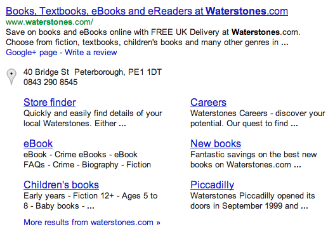Open the Children's books sitelink
328x234 pixels.
point(61,185)
